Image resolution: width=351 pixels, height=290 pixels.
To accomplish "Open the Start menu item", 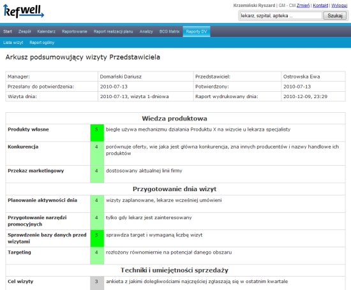I will coord(8,31).
